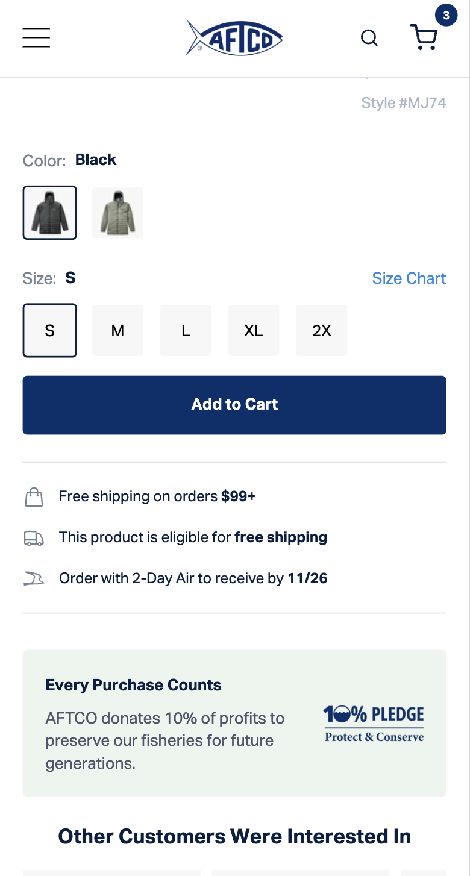
Task: Click the 10% Pledge Protect & Conserve logo
Action: 374,721
